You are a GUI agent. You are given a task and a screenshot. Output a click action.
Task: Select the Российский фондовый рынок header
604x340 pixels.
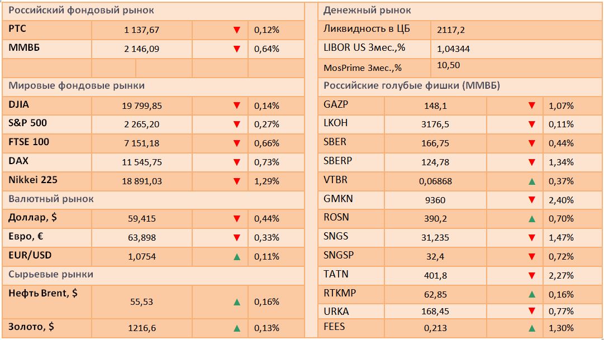pyautogui.click(x=82, y=11)
